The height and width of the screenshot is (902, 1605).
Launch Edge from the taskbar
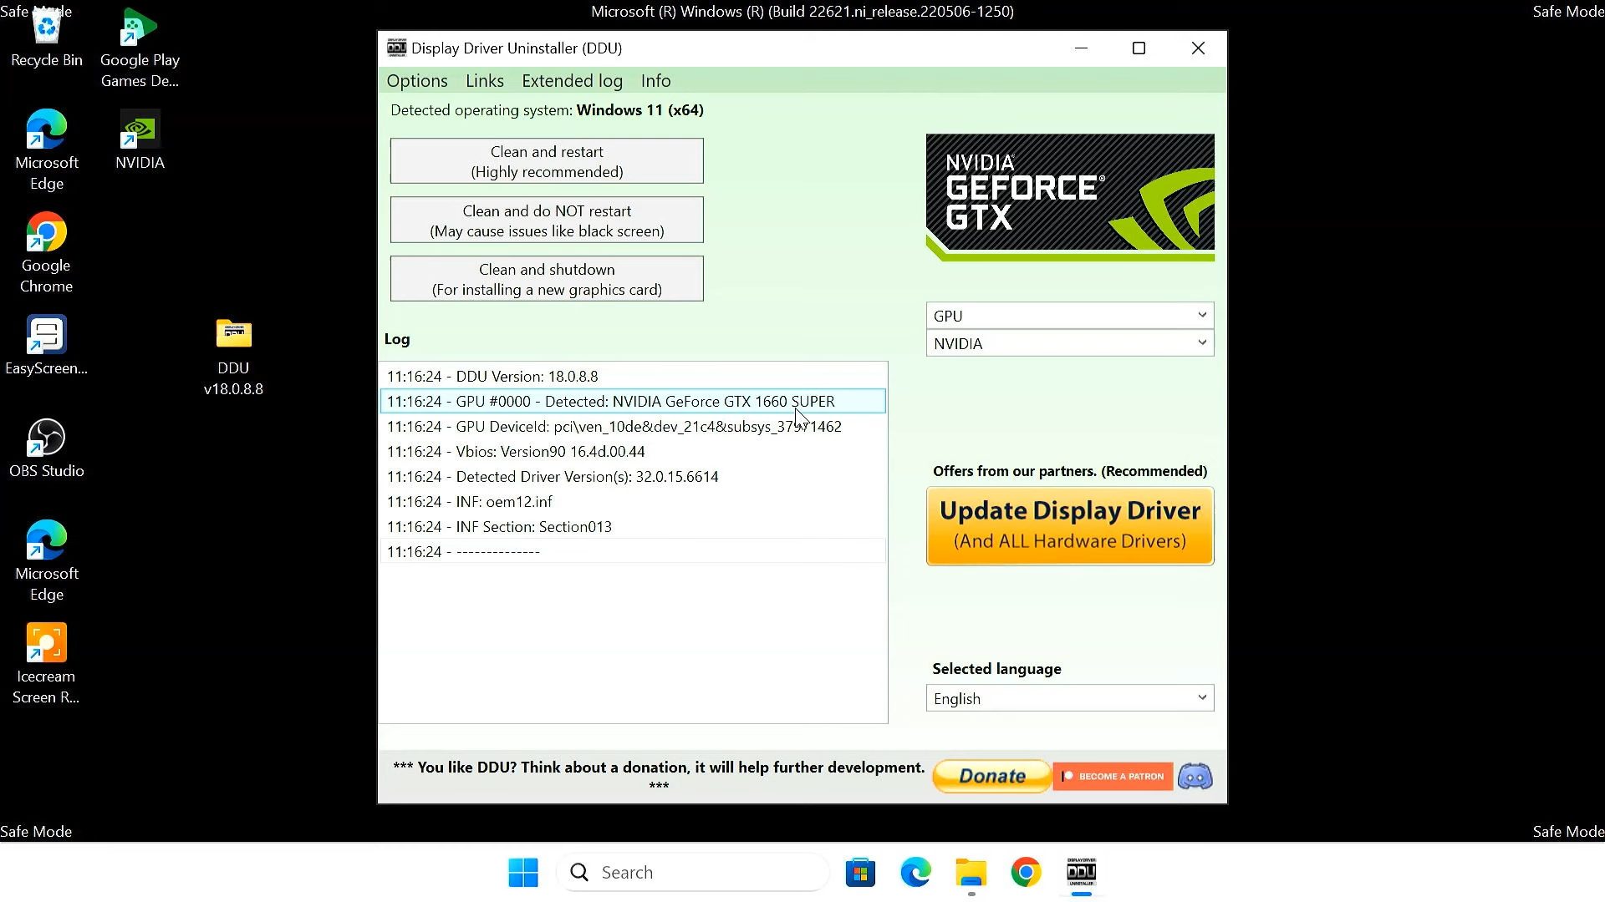coord(915,873)
